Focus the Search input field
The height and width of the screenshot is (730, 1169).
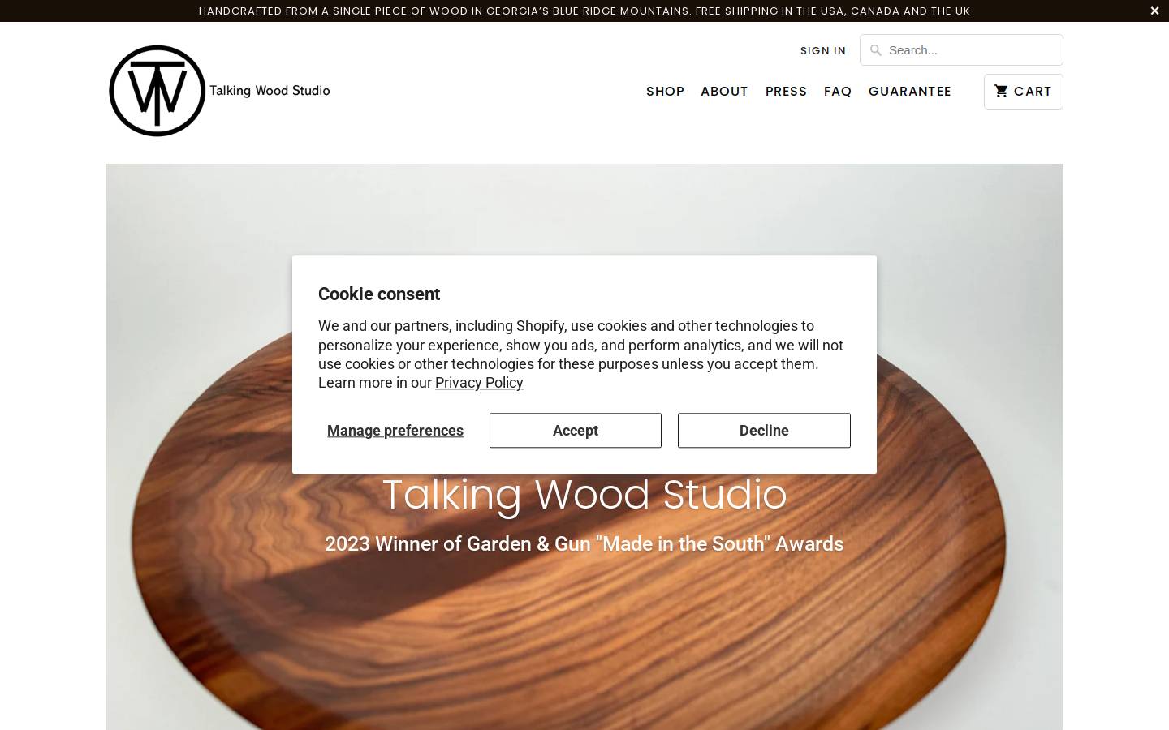click(x=961, y=50)
